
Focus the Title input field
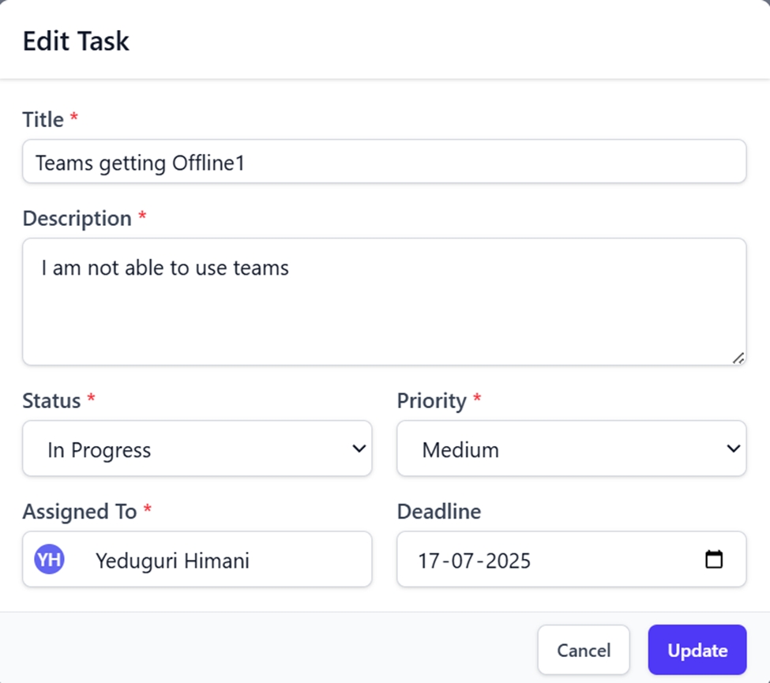click(384, 162)
